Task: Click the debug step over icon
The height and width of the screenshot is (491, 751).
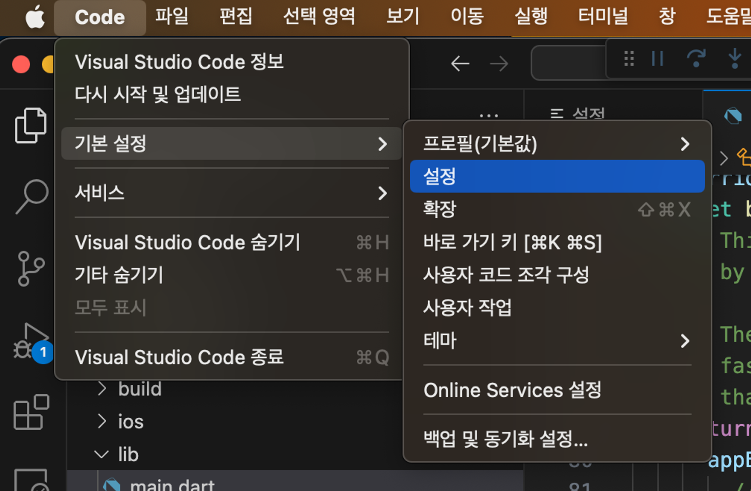Action: point(695,59)
